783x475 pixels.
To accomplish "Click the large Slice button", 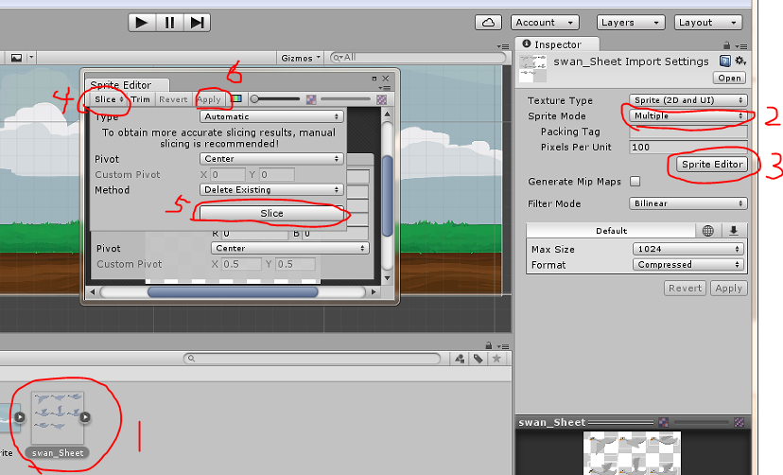I will [271, 213].
